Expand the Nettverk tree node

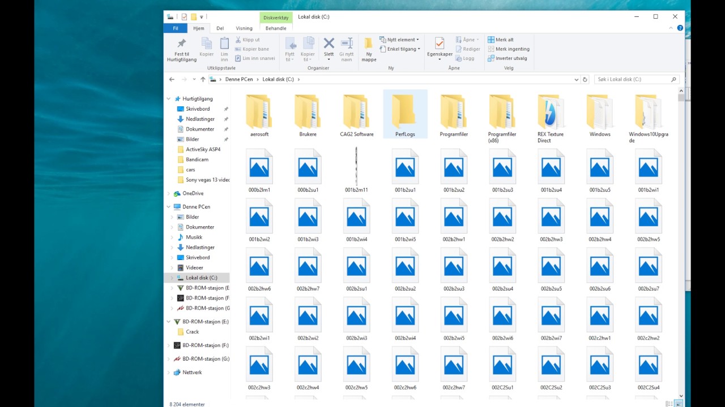point(168,373)
